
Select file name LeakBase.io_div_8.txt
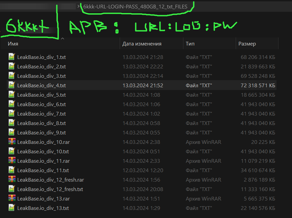[41, 123]
